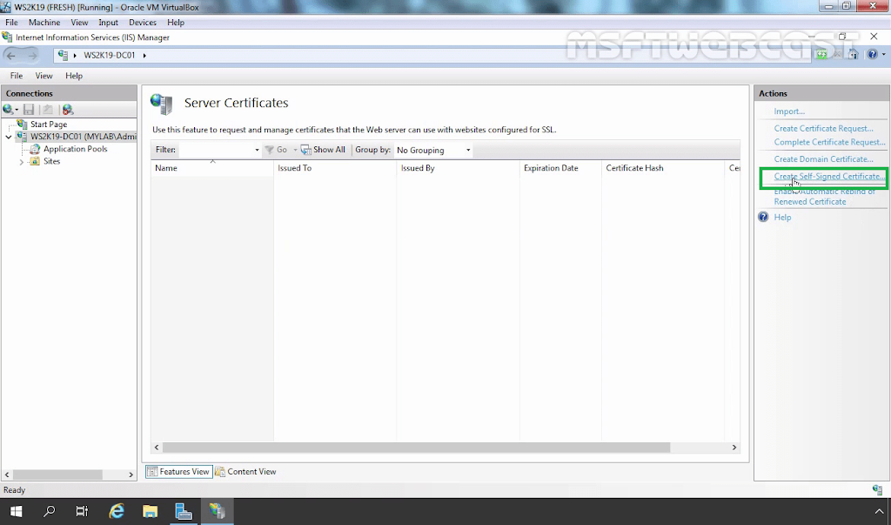Sort by the Expiration Date column header
The image size is (891, 525).
(560, 168)
